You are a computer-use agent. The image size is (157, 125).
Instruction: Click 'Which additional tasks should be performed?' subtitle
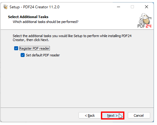click(46, 22)
